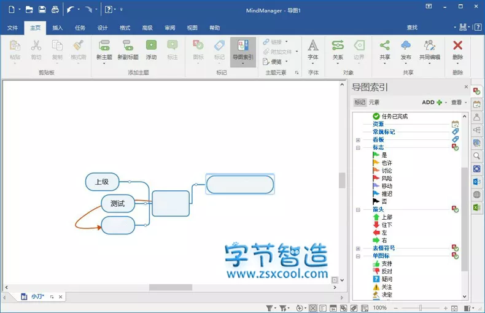Click the 小刀 document tab at bottom

click(37, 296)
